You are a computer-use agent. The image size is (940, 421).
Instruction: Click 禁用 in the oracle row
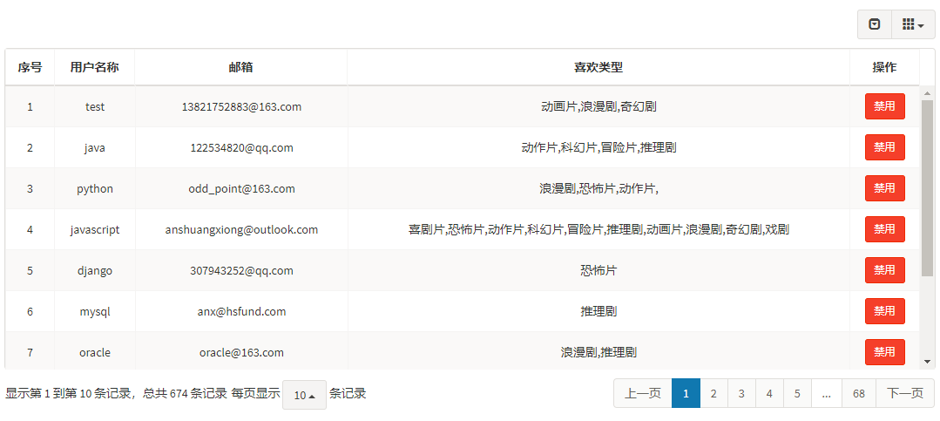pos(885,351)
